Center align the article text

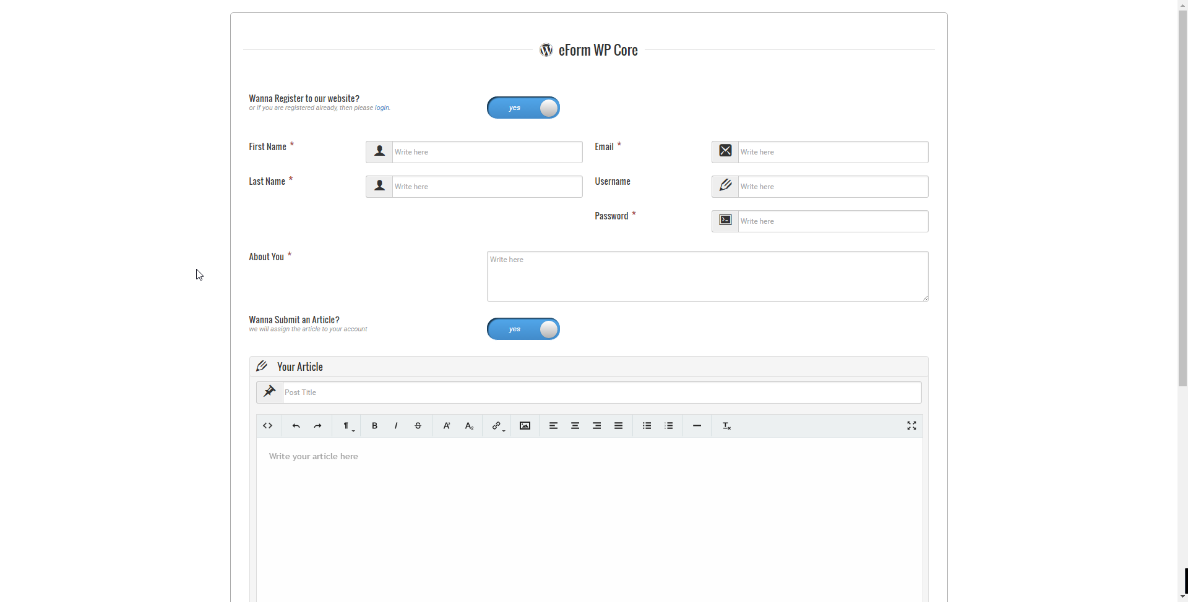point(575,426)
